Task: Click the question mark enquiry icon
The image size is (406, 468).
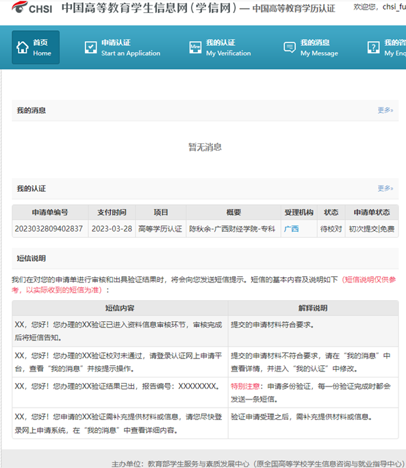Action: [x=373, y=47]
